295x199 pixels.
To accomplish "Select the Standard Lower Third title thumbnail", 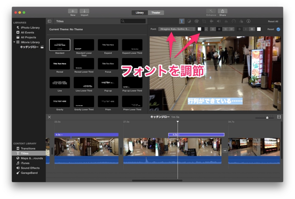I will (84, 45).
